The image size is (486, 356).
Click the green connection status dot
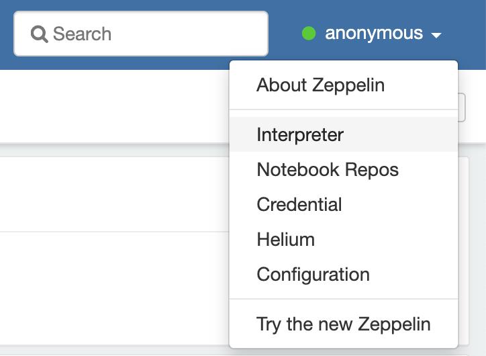[x=309, y=34]
